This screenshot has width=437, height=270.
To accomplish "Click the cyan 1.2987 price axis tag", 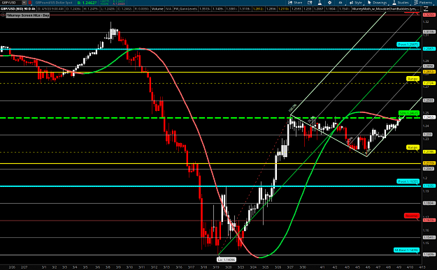I will pyautogui.click(x=429, y=49).
